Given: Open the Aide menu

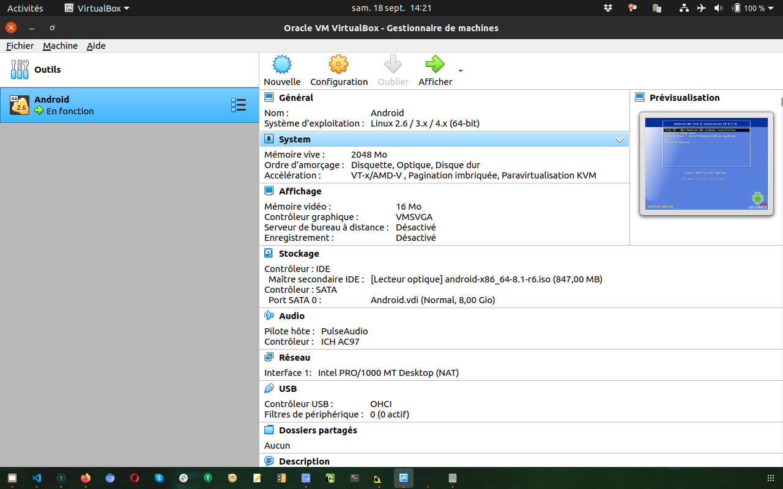Looking at the screenshot, I should pyautogui.click(x=96, y=46).
